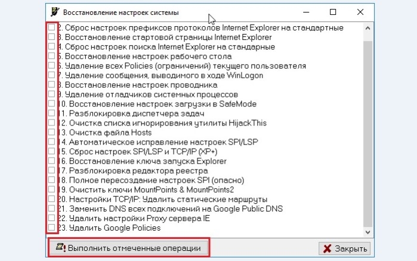Maximize the Восстановление настроек системы window
The width and height of the screenshot is (417, 261).
tap(333, 13)
